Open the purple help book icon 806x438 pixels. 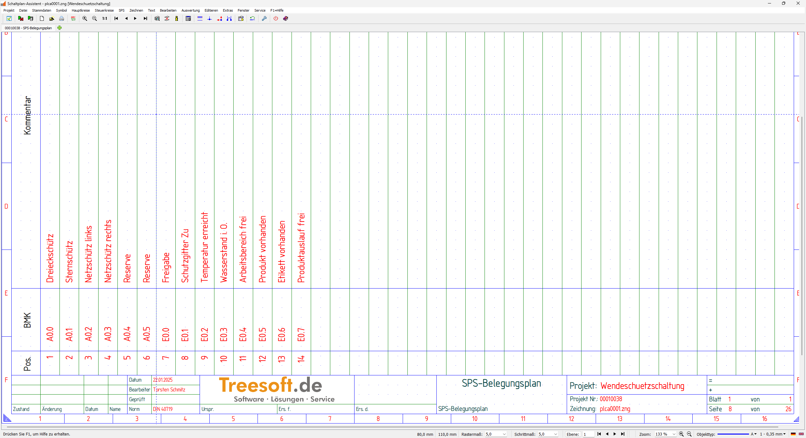coord(286,19)
